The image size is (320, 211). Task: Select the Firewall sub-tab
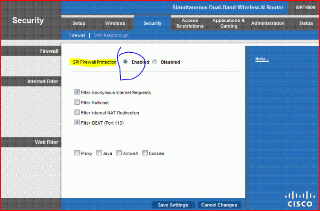coord(77,35)
